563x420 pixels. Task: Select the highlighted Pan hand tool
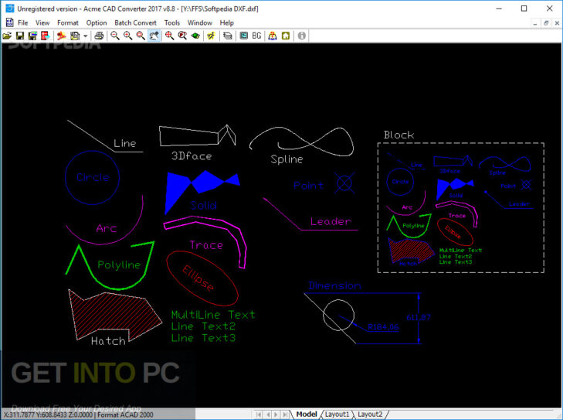[x=154, y=36]
